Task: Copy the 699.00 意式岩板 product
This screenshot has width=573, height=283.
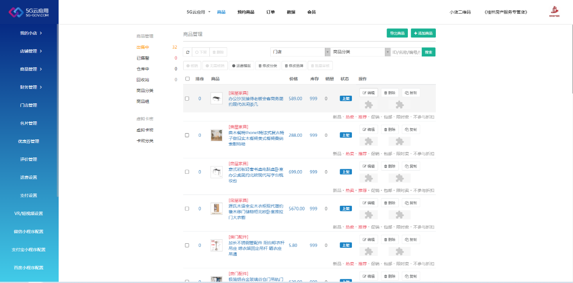Action: coord(411,166)
